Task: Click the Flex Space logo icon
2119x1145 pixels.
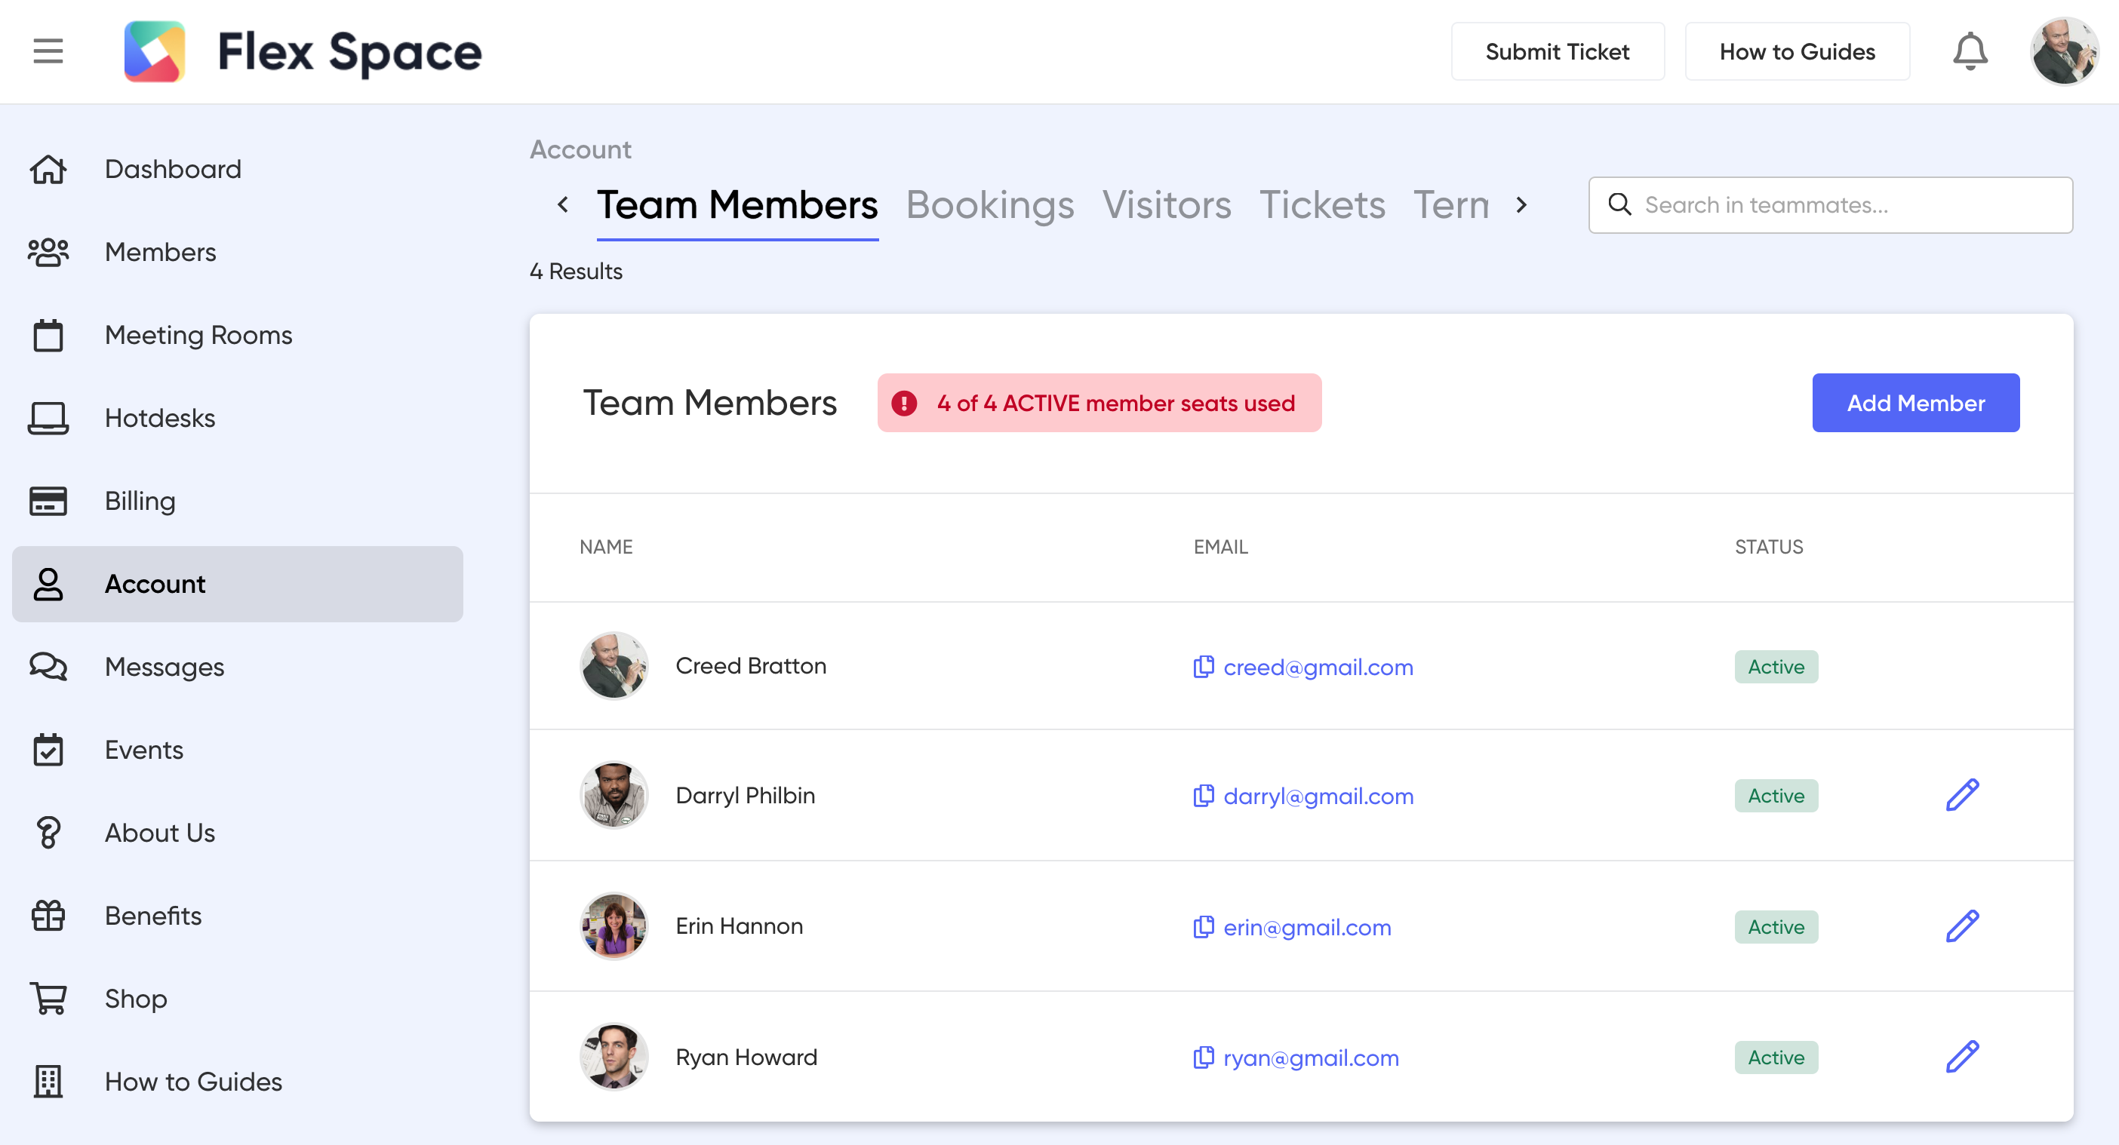Action: 155,51
